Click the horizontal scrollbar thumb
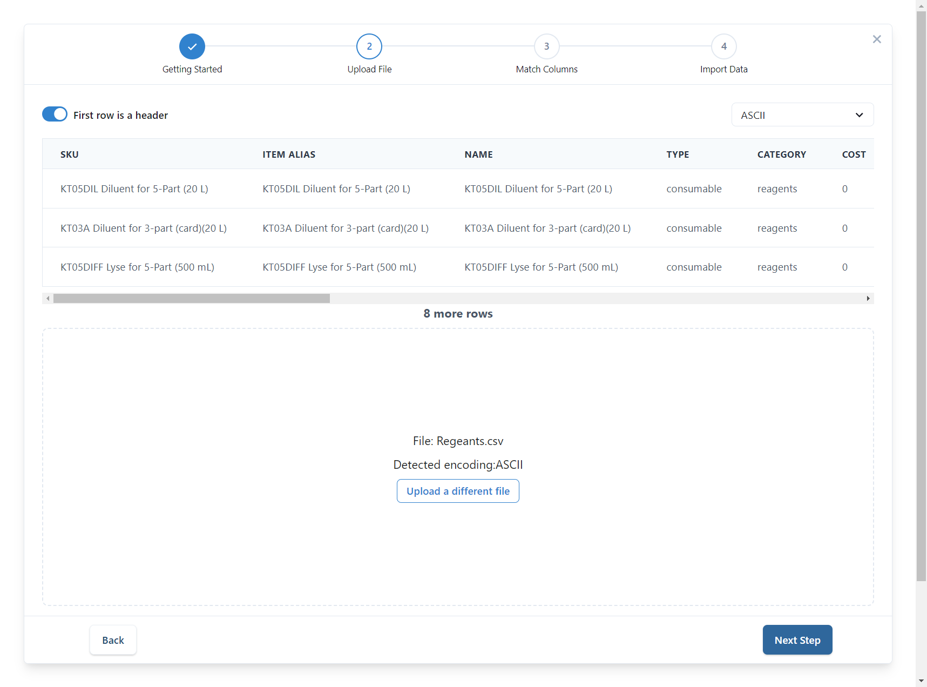Viewport: 927px width, 687px height. pyautogui.click(x=192, y=298)
